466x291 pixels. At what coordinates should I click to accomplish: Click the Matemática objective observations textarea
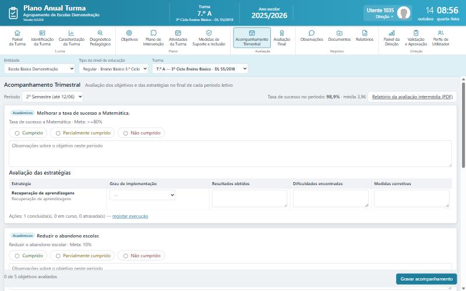(230, 154)
